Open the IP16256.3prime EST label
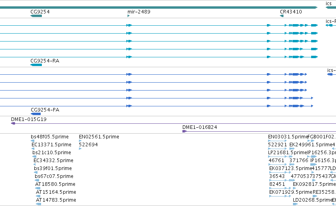Image resolution: width=336 pixels, height=206 pixels. [x=321, y=152]
